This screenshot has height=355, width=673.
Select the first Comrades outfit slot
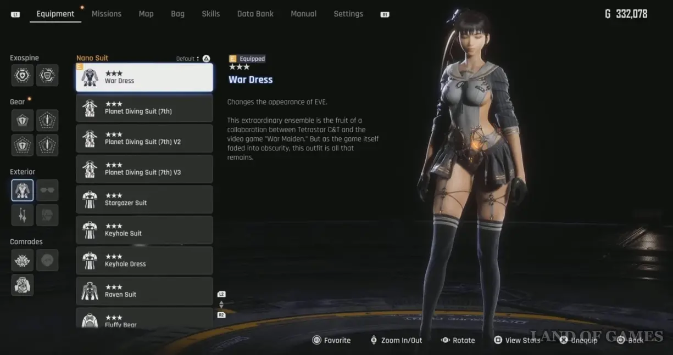tap(23, 260)
